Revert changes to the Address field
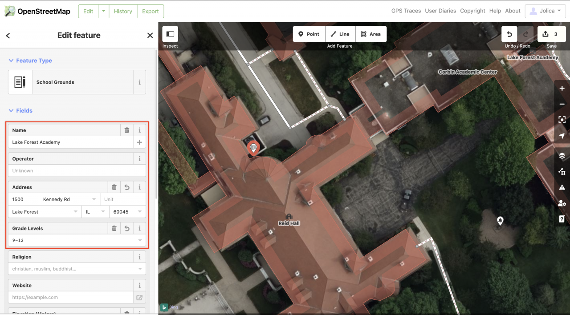 (127, 187)
